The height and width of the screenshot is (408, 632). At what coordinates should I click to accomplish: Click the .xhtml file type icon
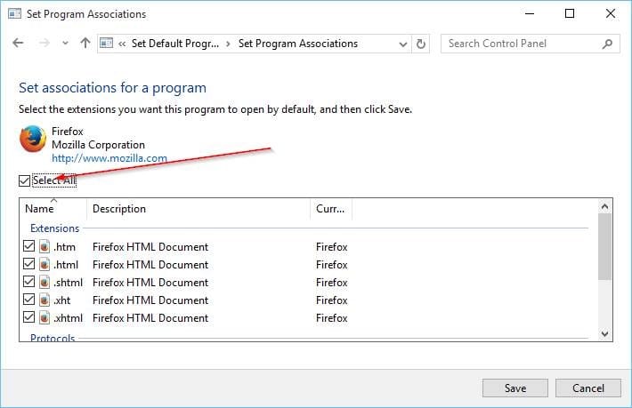coord(45,317)
